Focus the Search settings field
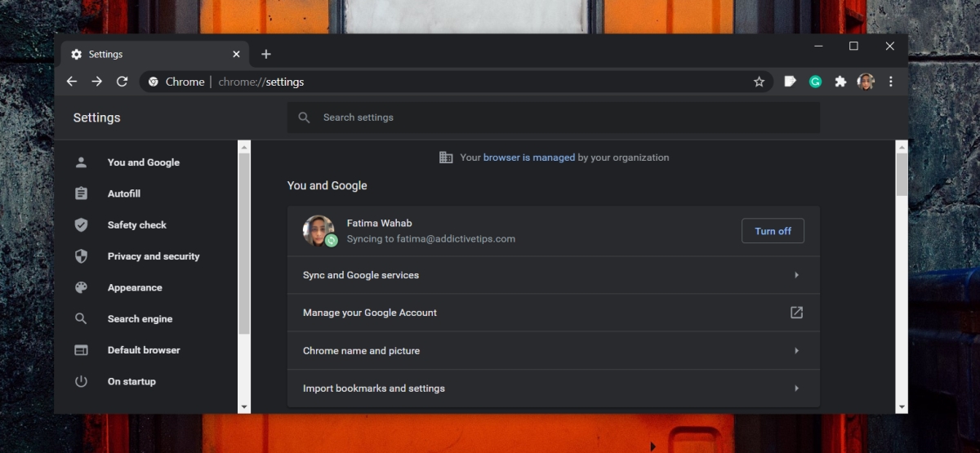This screenshot has height=453, width=980. 553,118
